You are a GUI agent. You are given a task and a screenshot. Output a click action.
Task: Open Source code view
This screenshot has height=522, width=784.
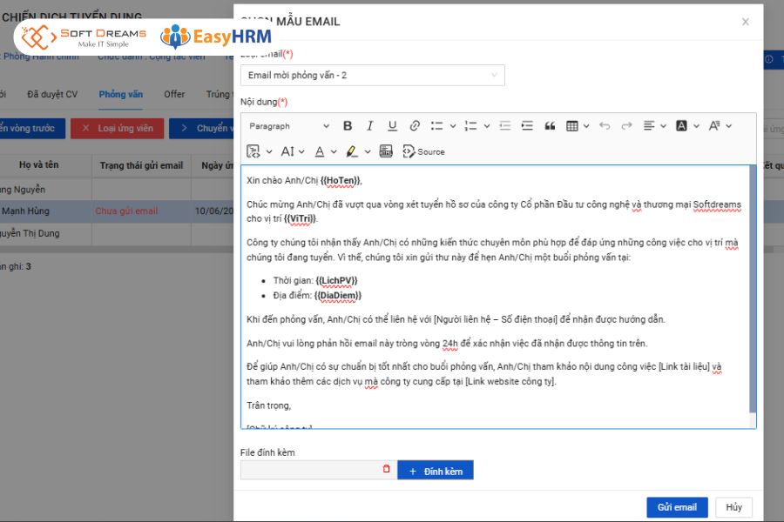[424, 151]
